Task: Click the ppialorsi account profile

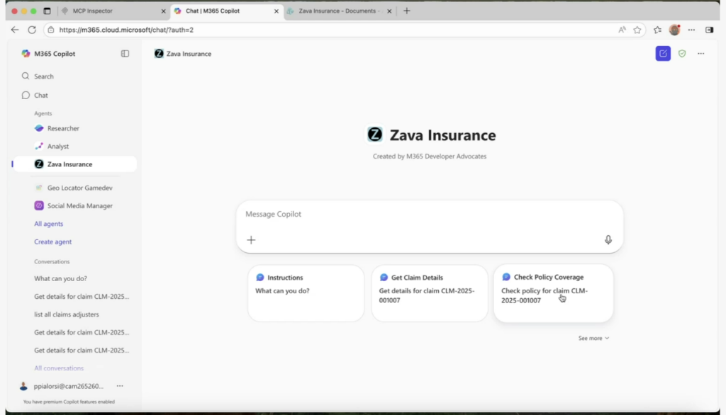Action: pyautogui.click(x=62, y=386)
